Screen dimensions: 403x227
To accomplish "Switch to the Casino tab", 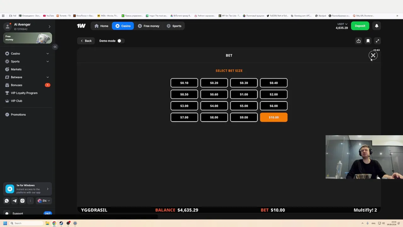I will 123,26.
